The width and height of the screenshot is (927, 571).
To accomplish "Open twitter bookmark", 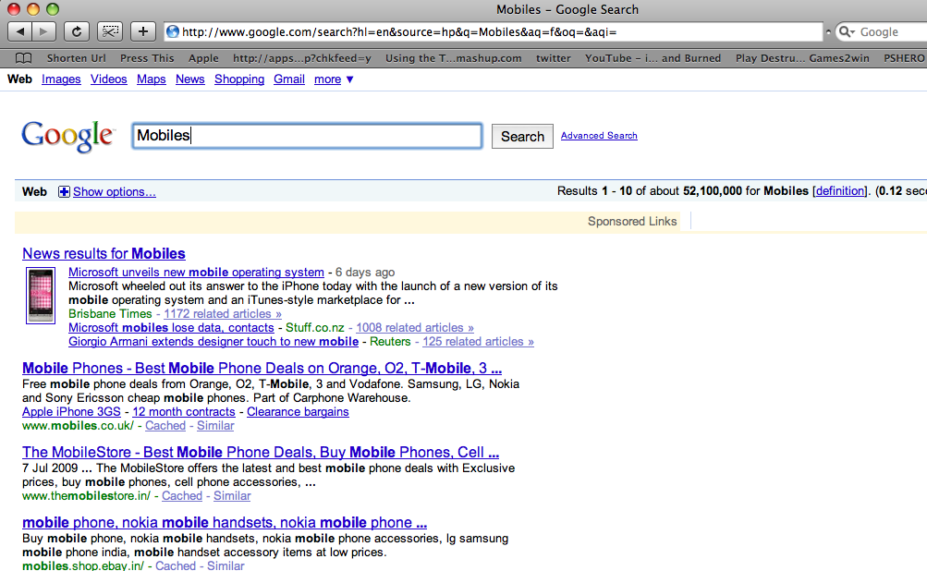I will [x=554, y=58].
